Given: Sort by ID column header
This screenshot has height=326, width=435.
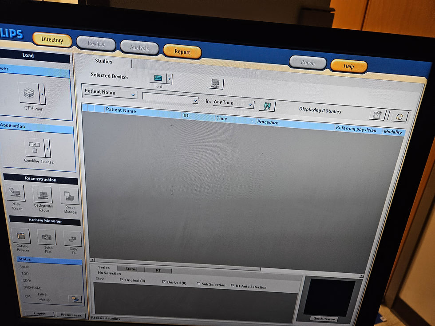Looking at the screenshot, I should (198, 116).
